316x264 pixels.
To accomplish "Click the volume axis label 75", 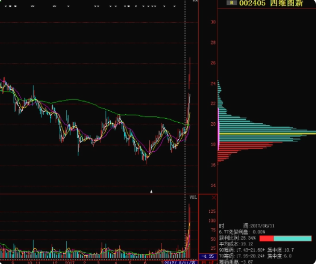I will click(213, 230).
